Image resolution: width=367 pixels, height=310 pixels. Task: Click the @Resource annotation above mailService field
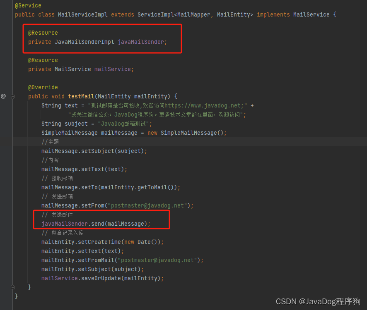43,60
